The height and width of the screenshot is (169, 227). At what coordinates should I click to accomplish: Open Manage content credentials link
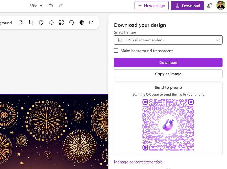(x=138, y=162)
